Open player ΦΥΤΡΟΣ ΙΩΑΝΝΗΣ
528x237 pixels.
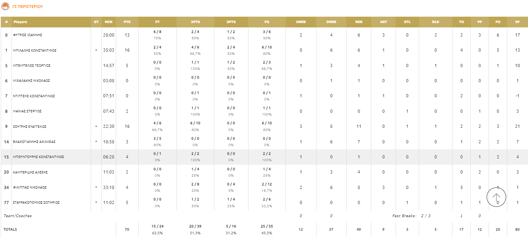[x=28, y=35]
